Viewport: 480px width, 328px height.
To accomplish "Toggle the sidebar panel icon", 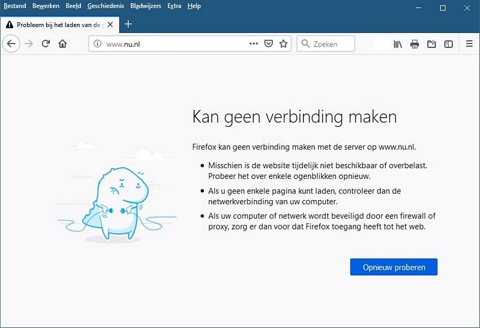I will point(448,44).
